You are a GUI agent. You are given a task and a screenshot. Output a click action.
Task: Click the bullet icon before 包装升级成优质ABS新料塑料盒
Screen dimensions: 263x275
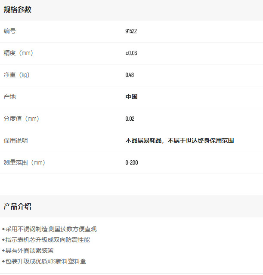point(3,261)
